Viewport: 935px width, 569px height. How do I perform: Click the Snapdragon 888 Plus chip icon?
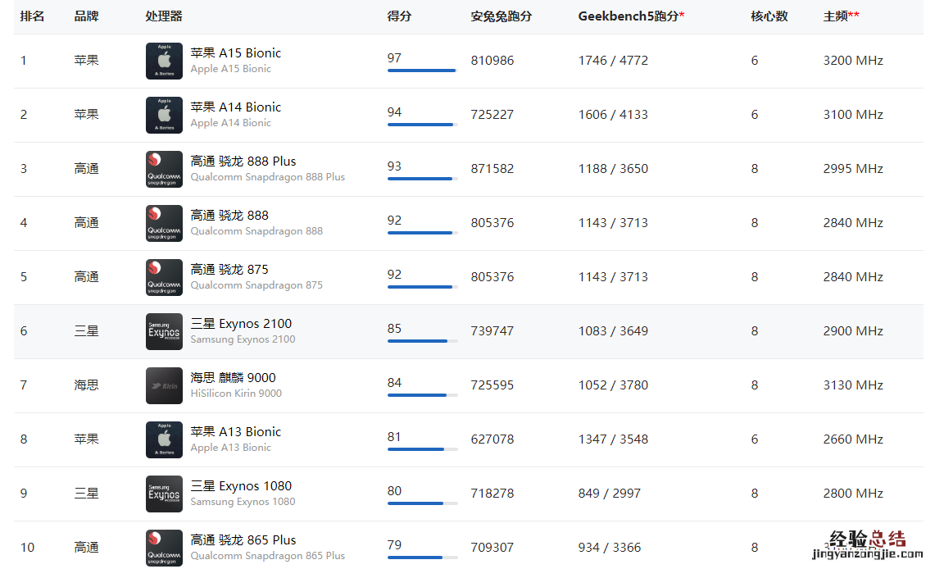tap(164, 169)
